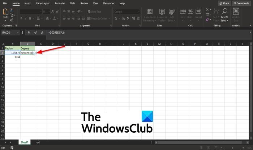Select cell A3 containing 0.34
Viewport: 253px width, 150px height.
[x=12, y=57]
